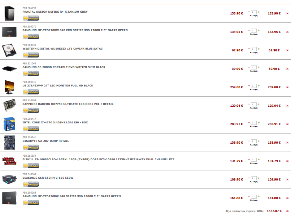Open Seasonic SSR-550RM G-550 550W product link
This screenshot has height=216, width=291.
[48, 178]
